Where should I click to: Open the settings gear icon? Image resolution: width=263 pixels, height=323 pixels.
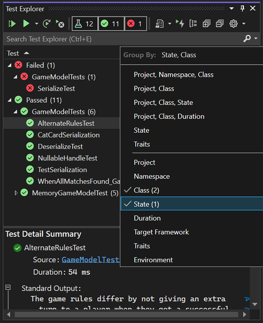click(x=234, y=24)
